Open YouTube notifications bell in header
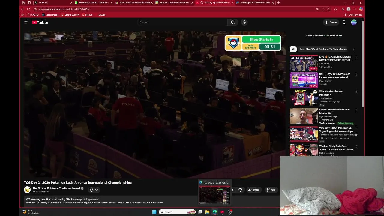 coord(344,22)
